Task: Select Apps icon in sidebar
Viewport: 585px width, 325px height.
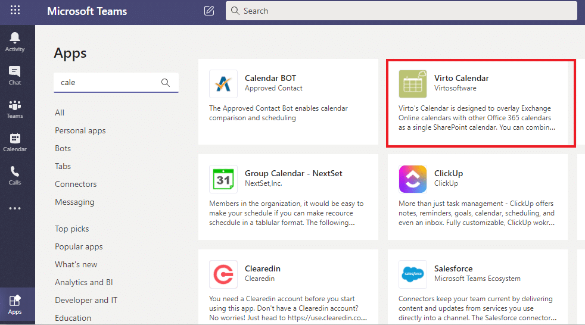Action: pos(15,305)
